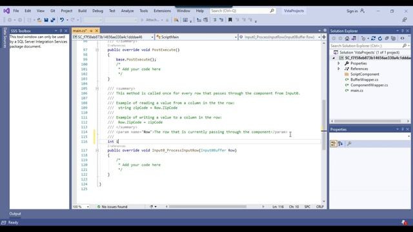
Task: Open the Data Sources side tab
Action: click(x=5, y=38)
